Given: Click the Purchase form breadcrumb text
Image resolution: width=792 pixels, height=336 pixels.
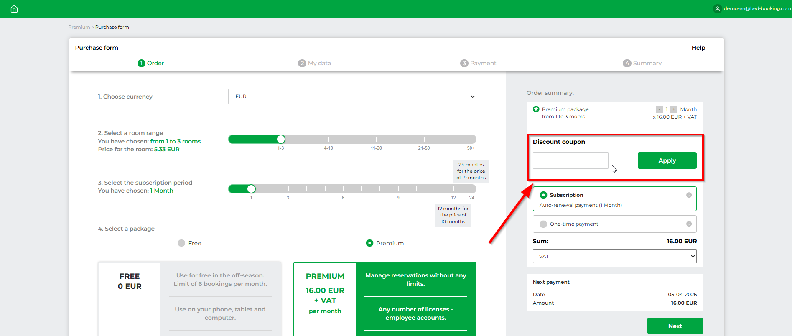Looking at the screenshot, I should (112, 27).
